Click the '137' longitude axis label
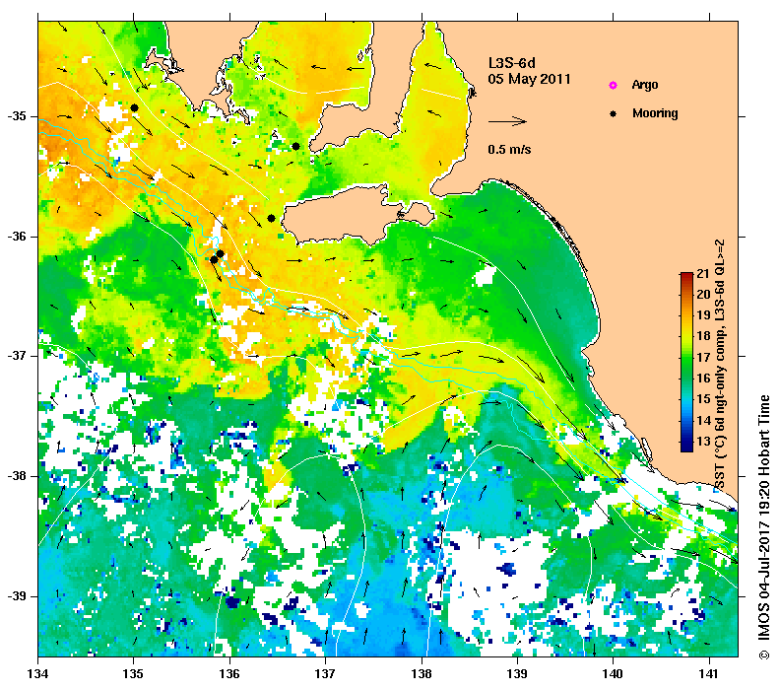 325,674
